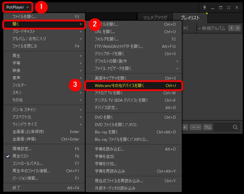The width and height of the screenshot is (244, 194).
Task: Add an item with the plus button
Action: [x=185, y=127]
